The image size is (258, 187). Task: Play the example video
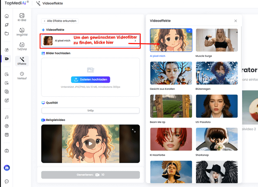pos(90,144)
